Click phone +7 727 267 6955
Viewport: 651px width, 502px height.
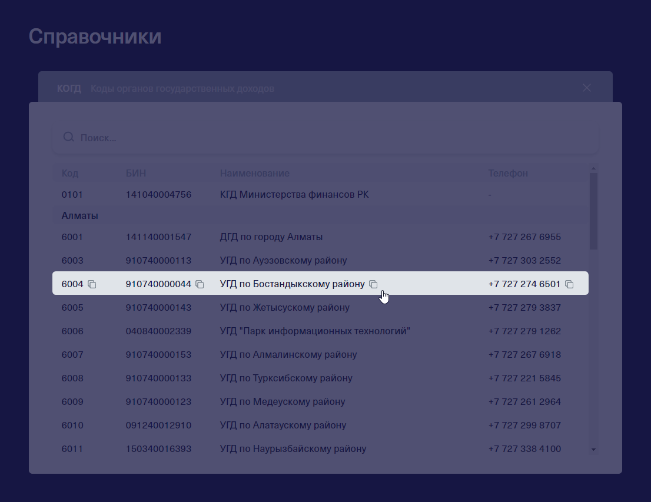coord(524,237)
